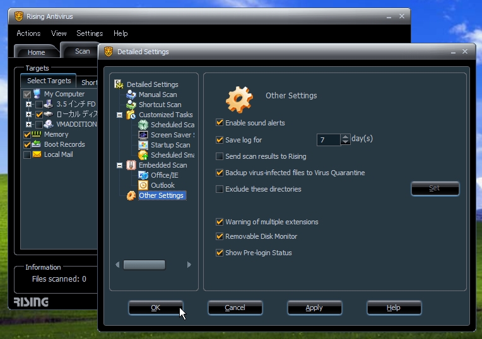This screenshot has height=339, width=482.
Task: Click the Help button in Detailed Settings
Action: point(394,307)
